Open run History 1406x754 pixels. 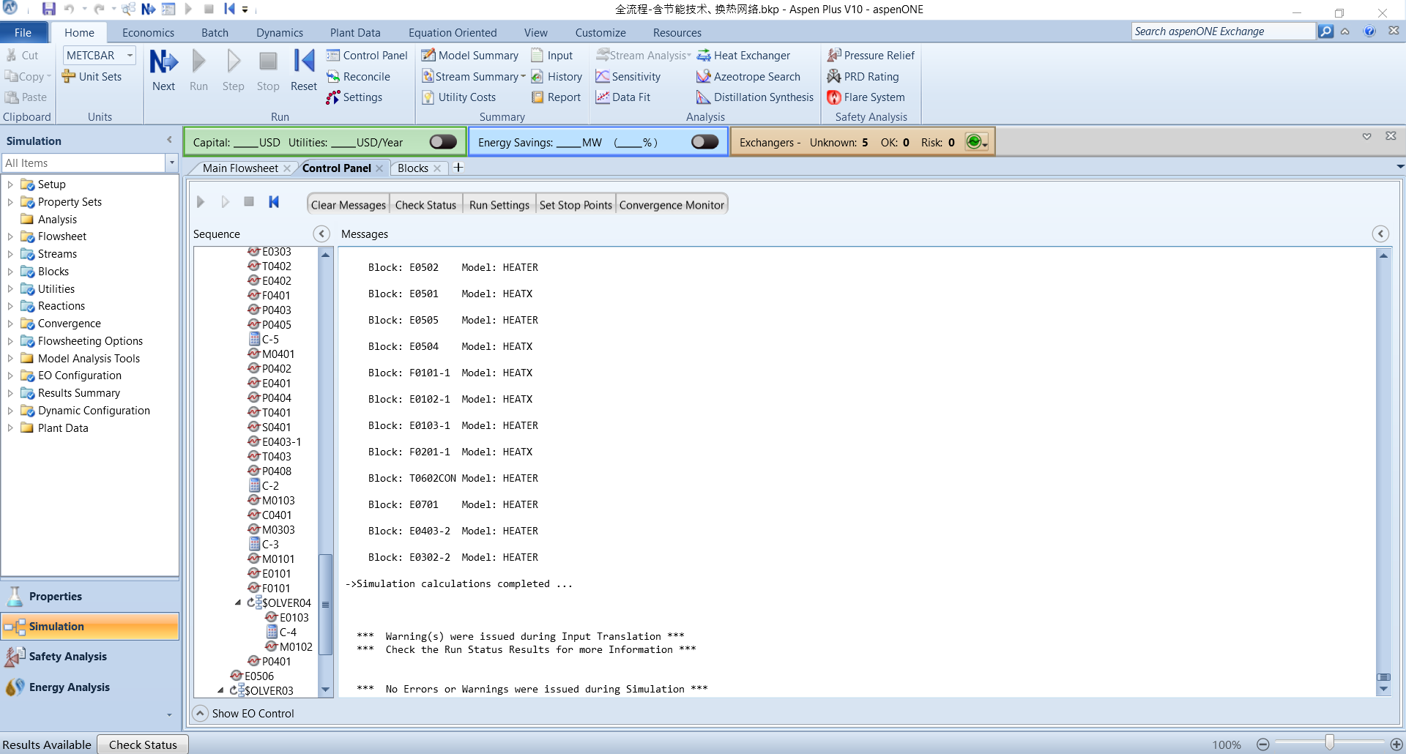click(x=557, y=77)
